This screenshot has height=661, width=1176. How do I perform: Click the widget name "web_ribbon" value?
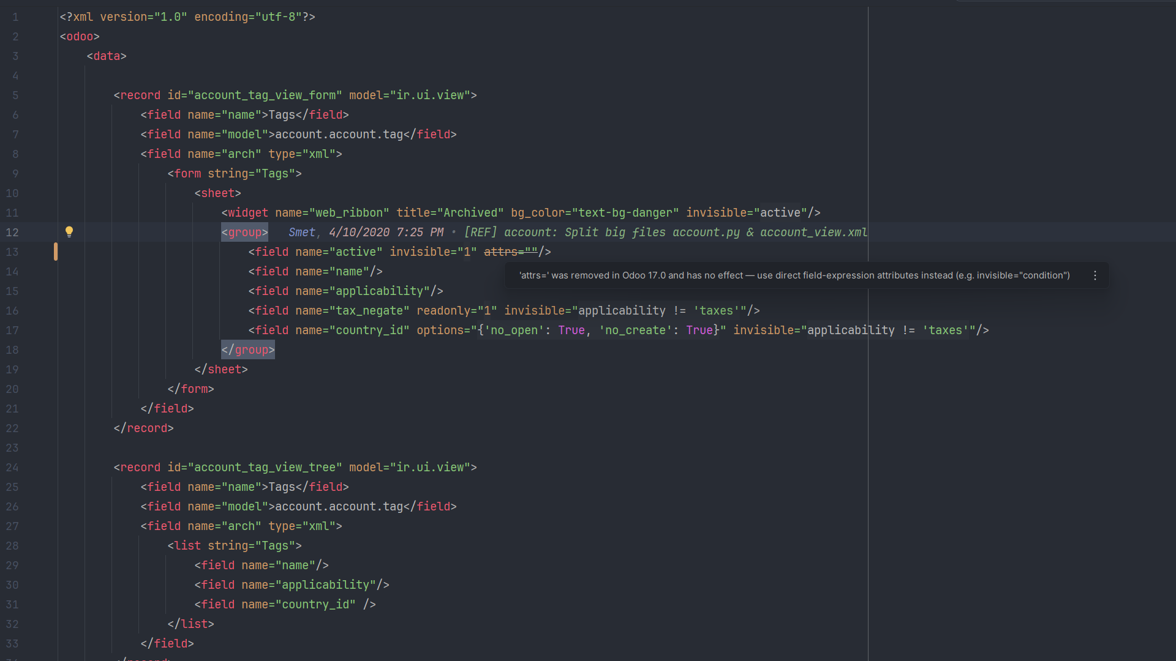(349, 212)
